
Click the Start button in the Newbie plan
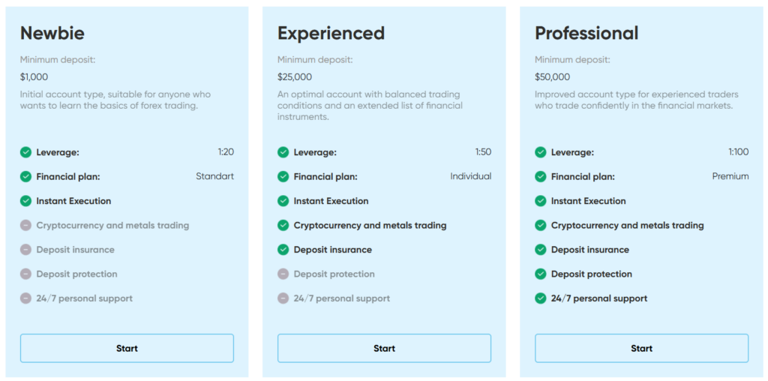(127, 348)
